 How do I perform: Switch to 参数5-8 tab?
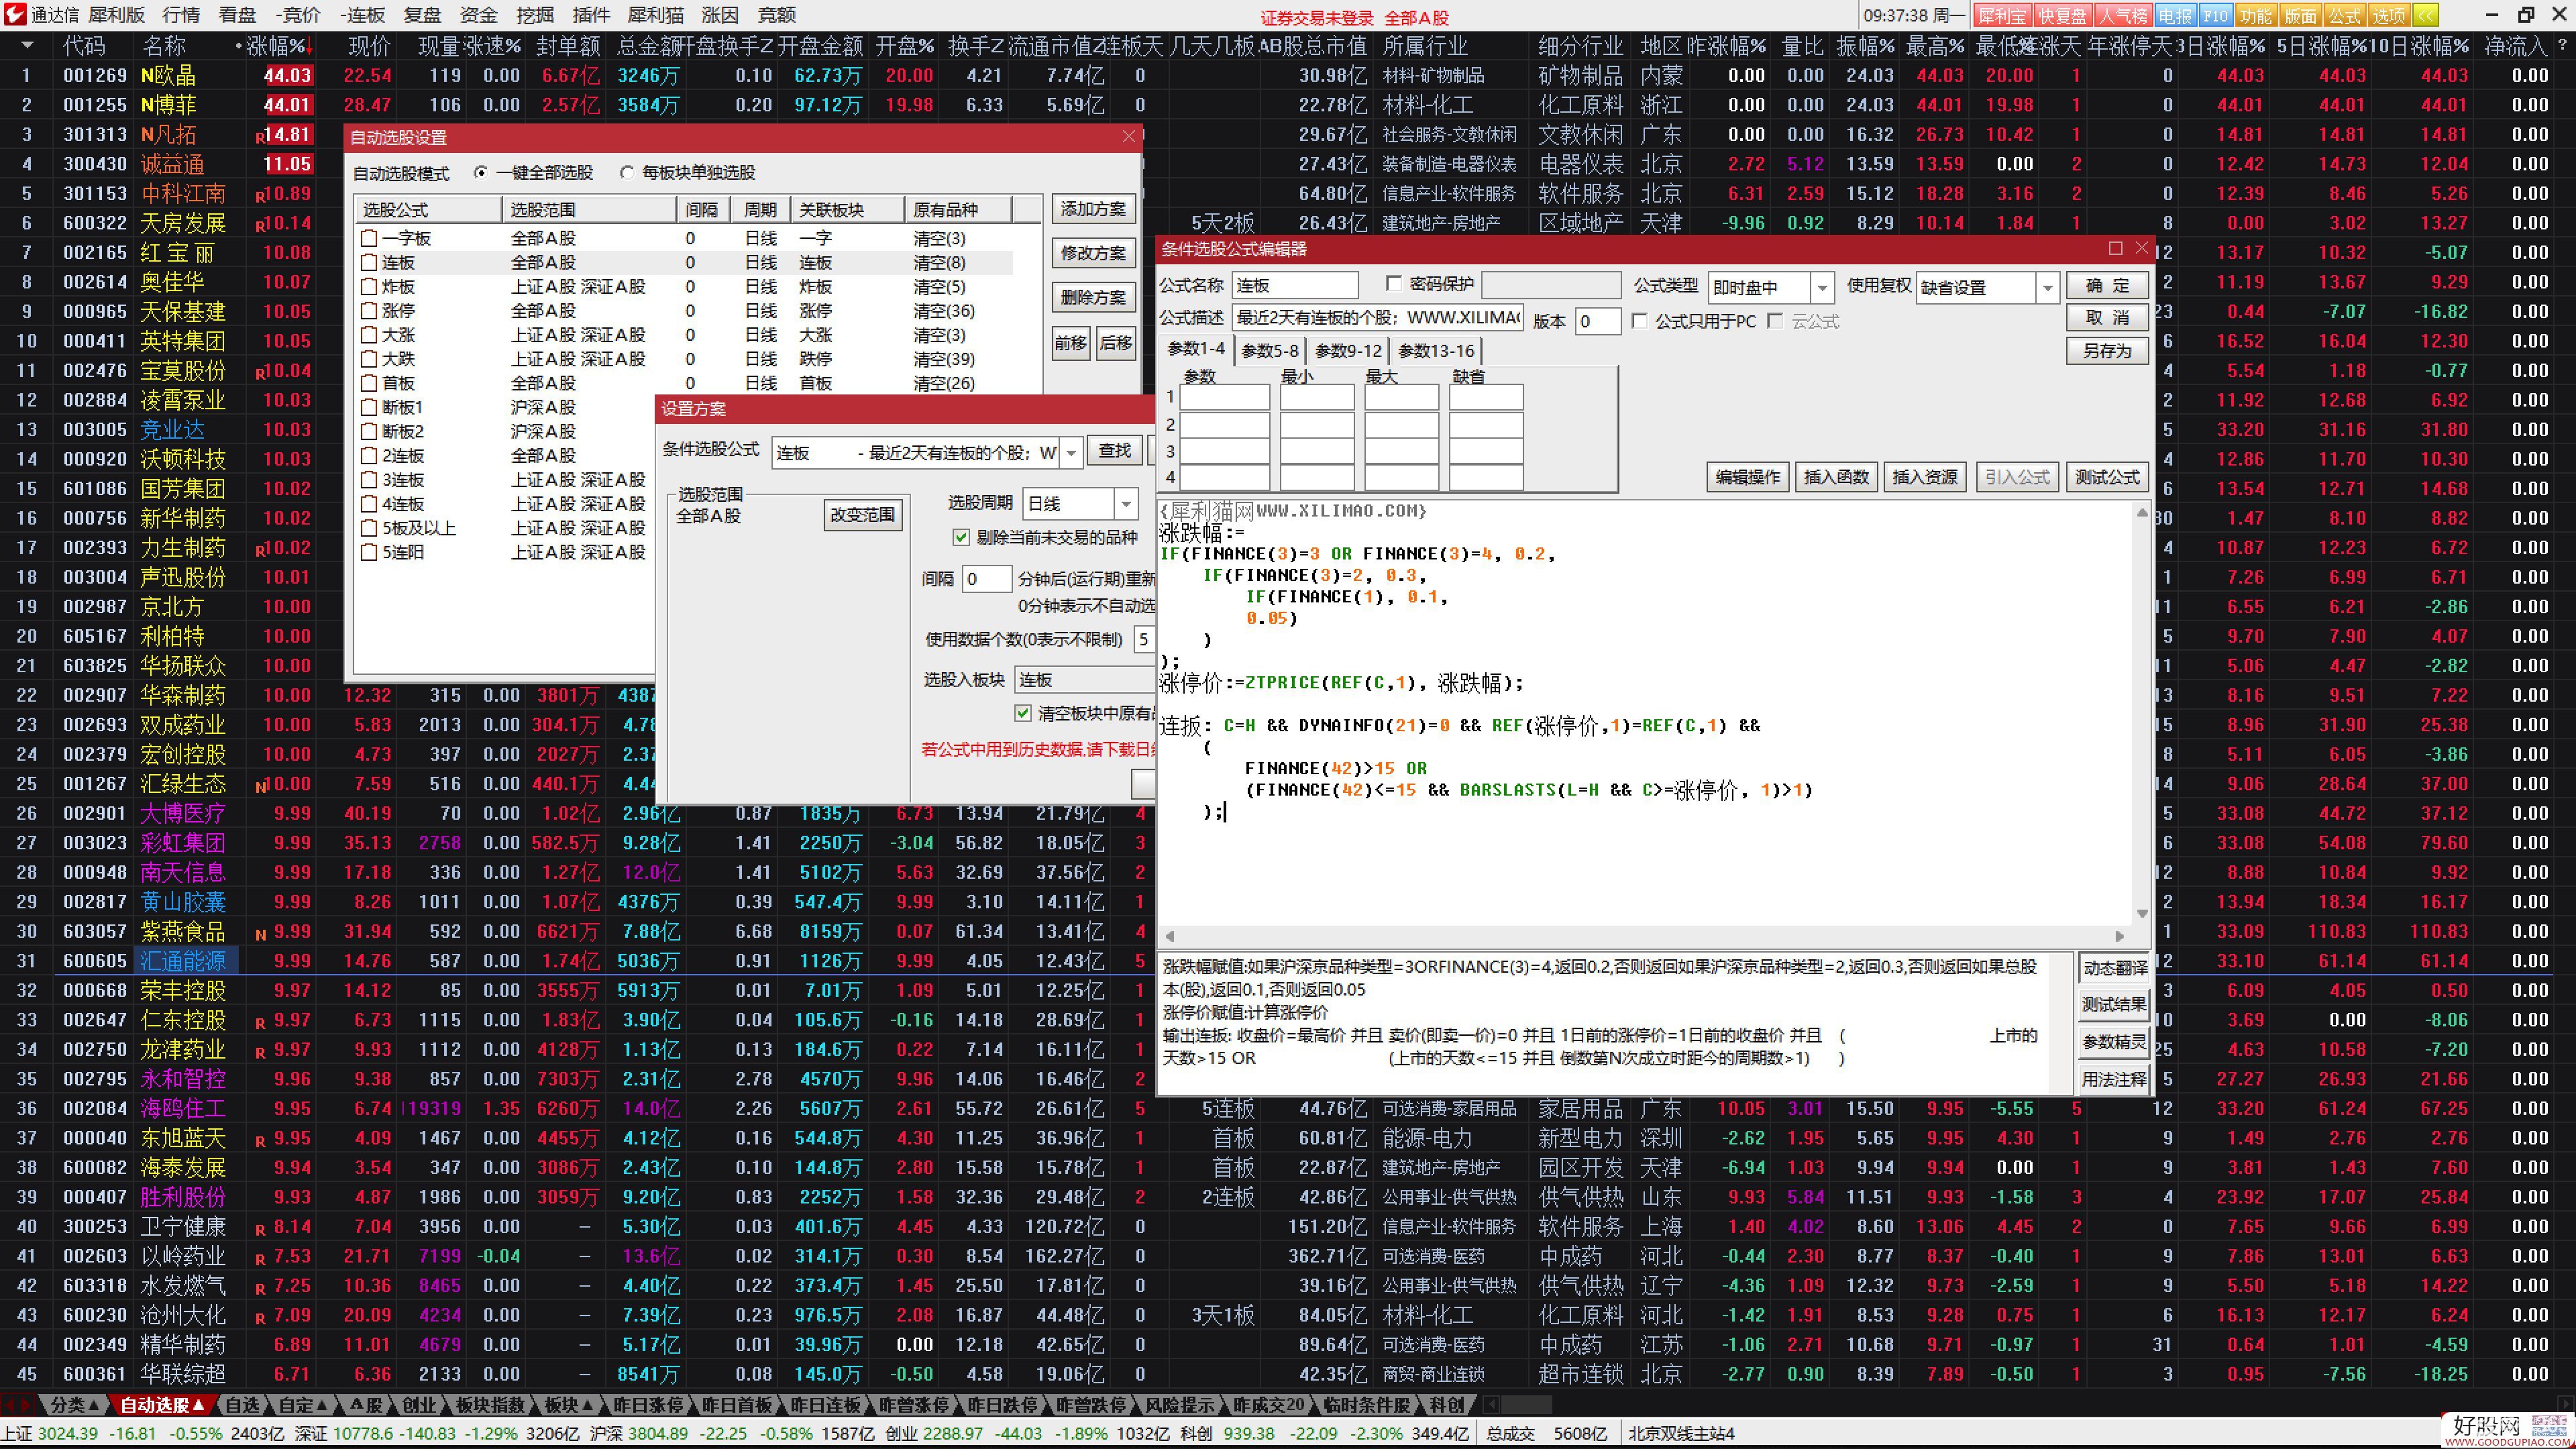[1269, 350]
